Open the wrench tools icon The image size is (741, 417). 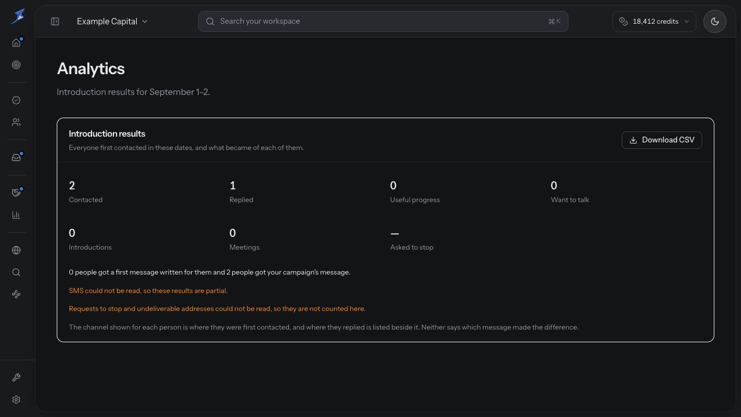[16, 378]
